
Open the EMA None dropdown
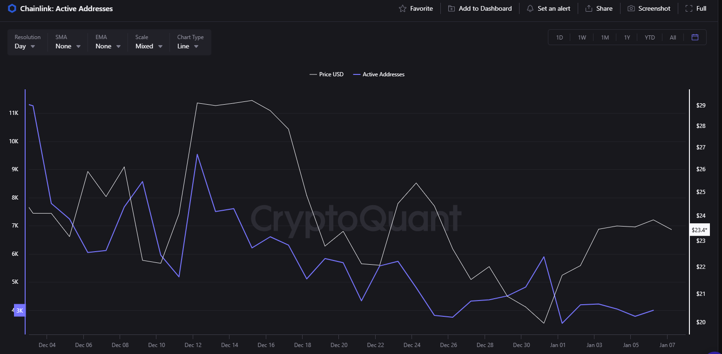click(x=108, y=42)
